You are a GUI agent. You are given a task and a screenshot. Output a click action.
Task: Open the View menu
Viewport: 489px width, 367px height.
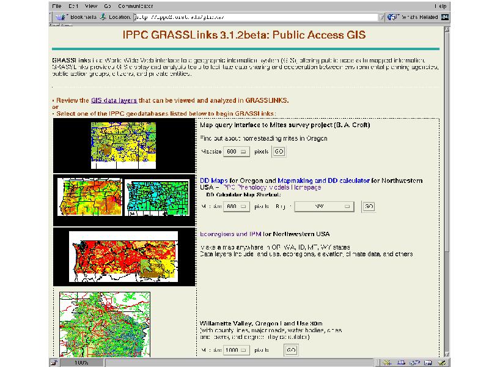(x=91, y=6)
